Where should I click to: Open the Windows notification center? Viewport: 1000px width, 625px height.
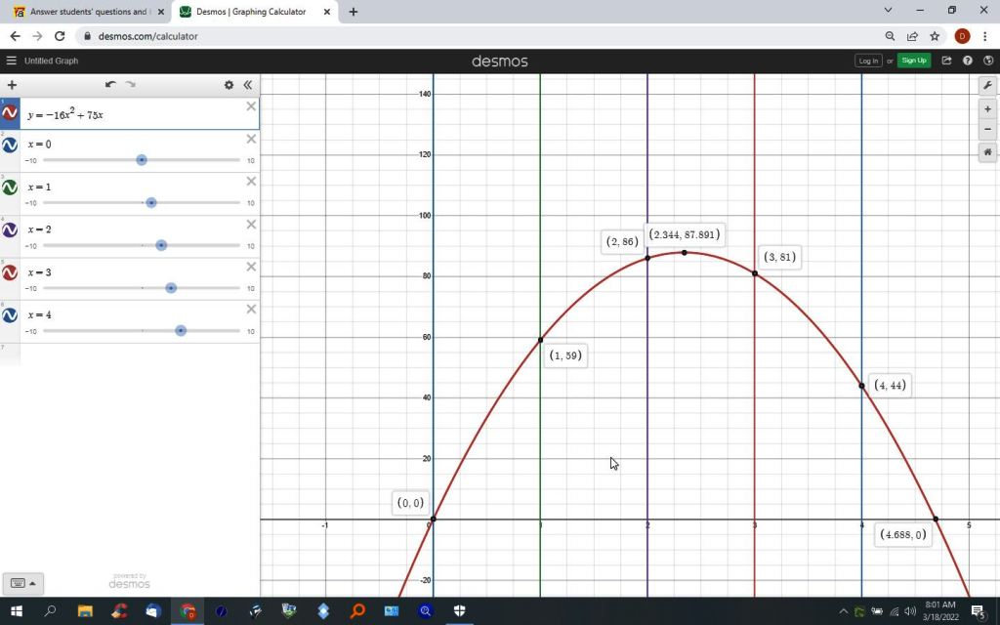coord(979,611)
